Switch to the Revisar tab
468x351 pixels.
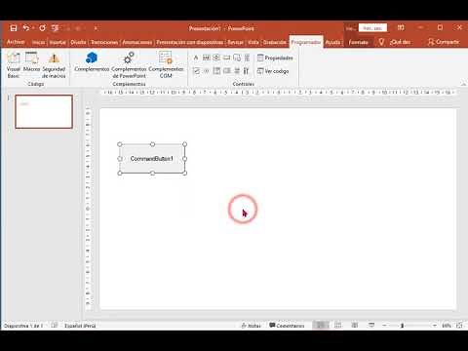click(x=236, y=42)
